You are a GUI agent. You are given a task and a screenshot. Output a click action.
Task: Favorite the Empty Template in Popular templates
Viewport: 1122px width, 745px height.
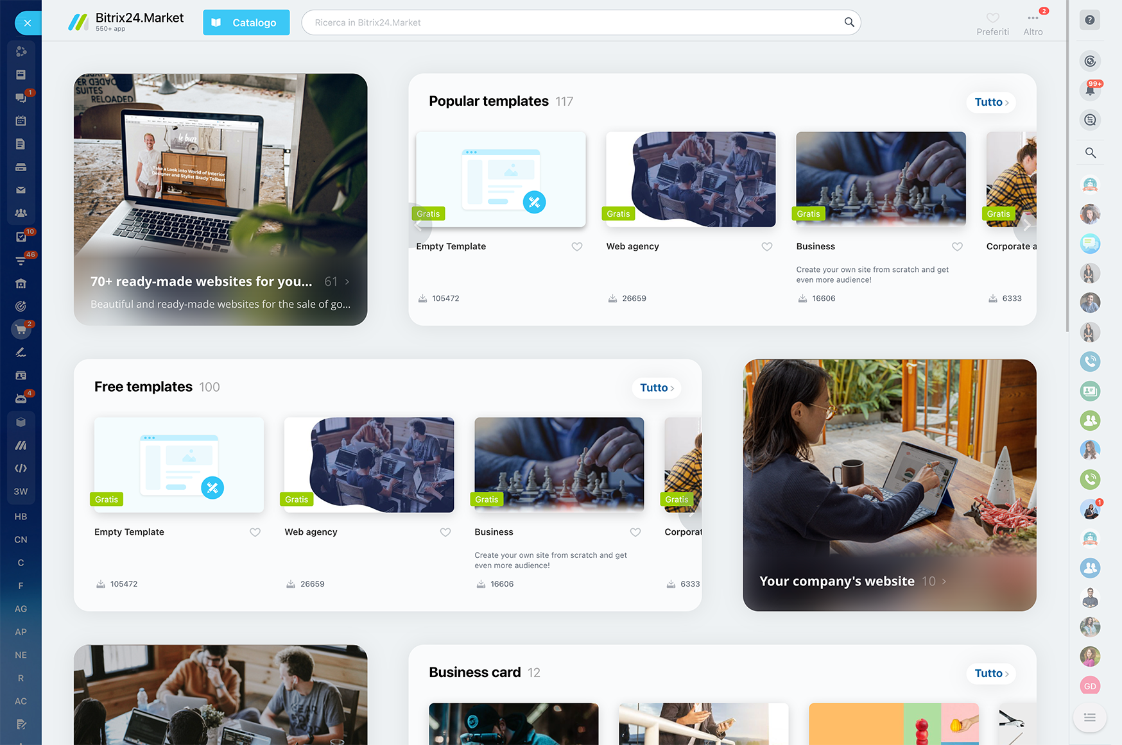[x=576, y=247]
